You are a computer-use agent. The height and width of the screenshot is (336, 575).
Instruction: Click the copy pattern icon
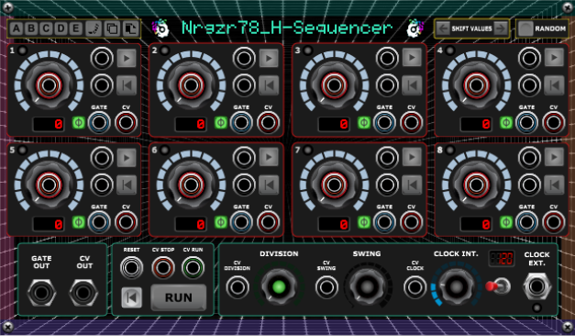click(112, 28)
